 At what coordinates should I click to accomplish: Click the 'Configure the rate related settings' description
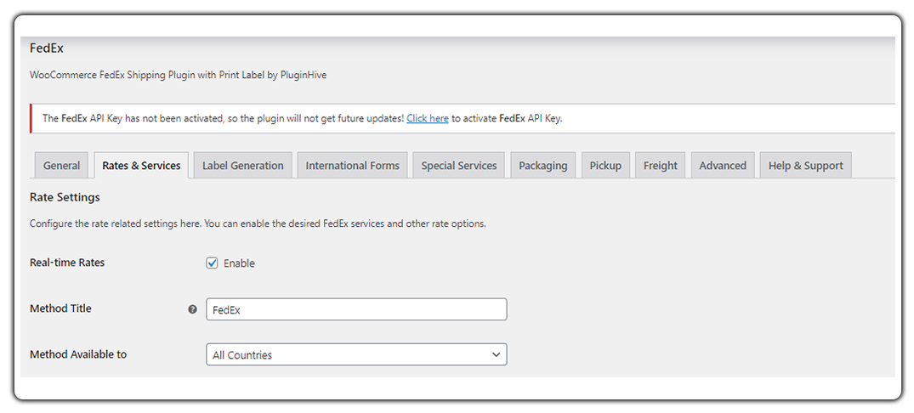point(258,223)
